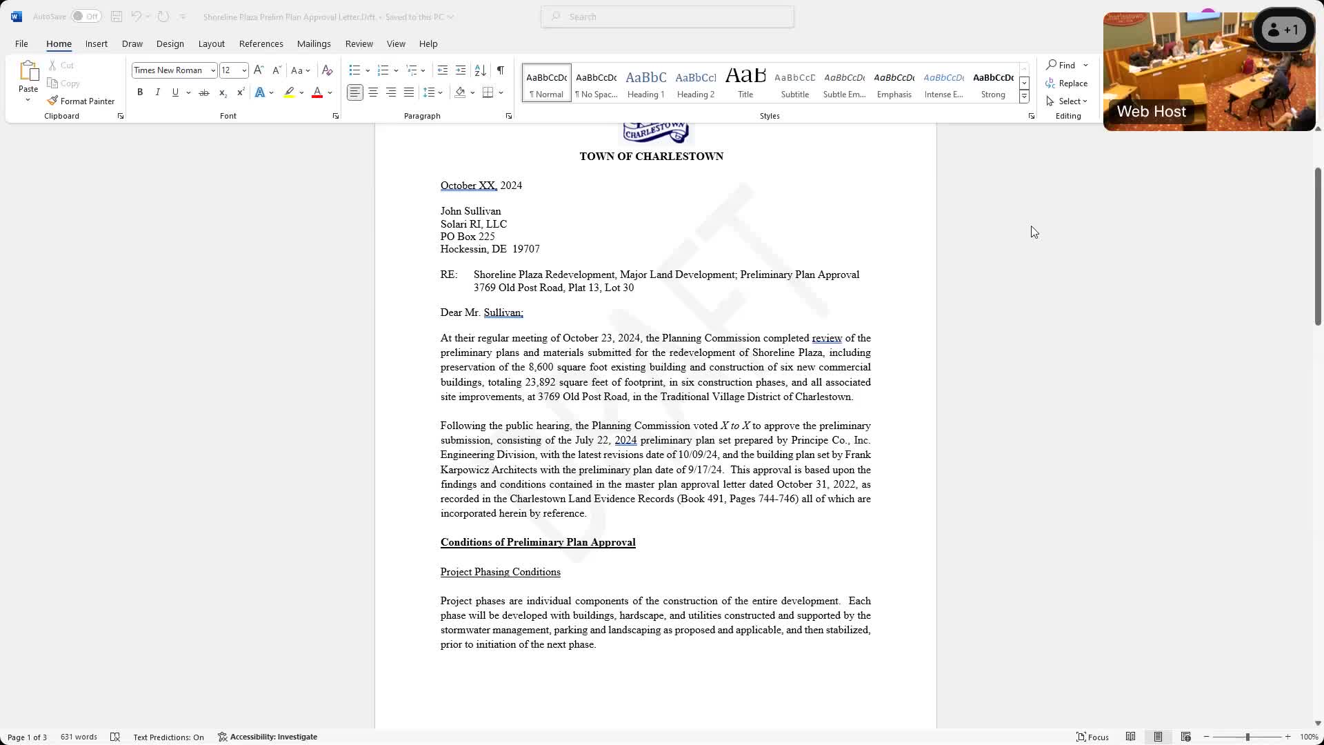The height and width of the screenshot is (745, 1324).
Task: Expand the Bullets list dropdown
Action: pos(368,70)
